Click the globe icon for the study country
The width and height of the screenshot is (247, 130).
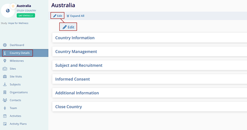[8, 11]
